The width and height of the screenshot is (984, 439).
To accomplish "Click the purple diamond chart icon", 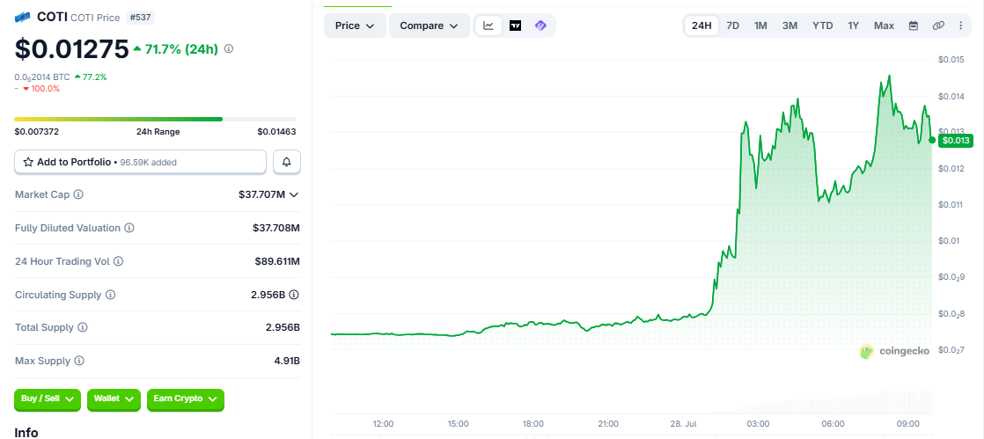I will click(541, 26).
